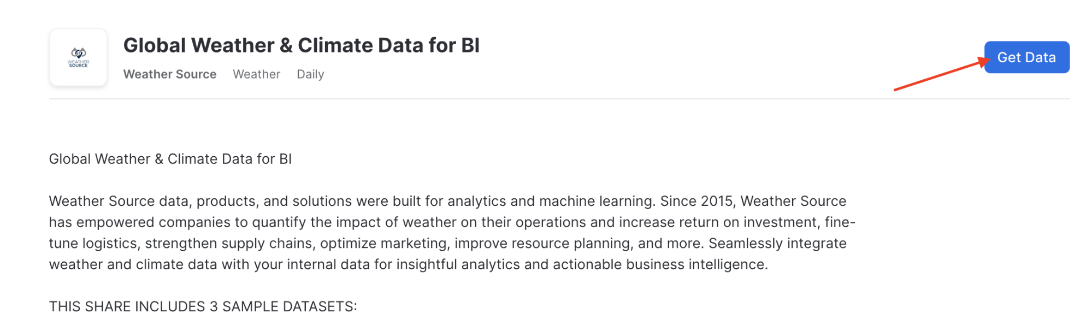The height and width of the screenshot is (331, 1092).
Task: Click "THIS SHARE INCLUDES 3 SAMPLE DATASETS" text
Action: 203,306
